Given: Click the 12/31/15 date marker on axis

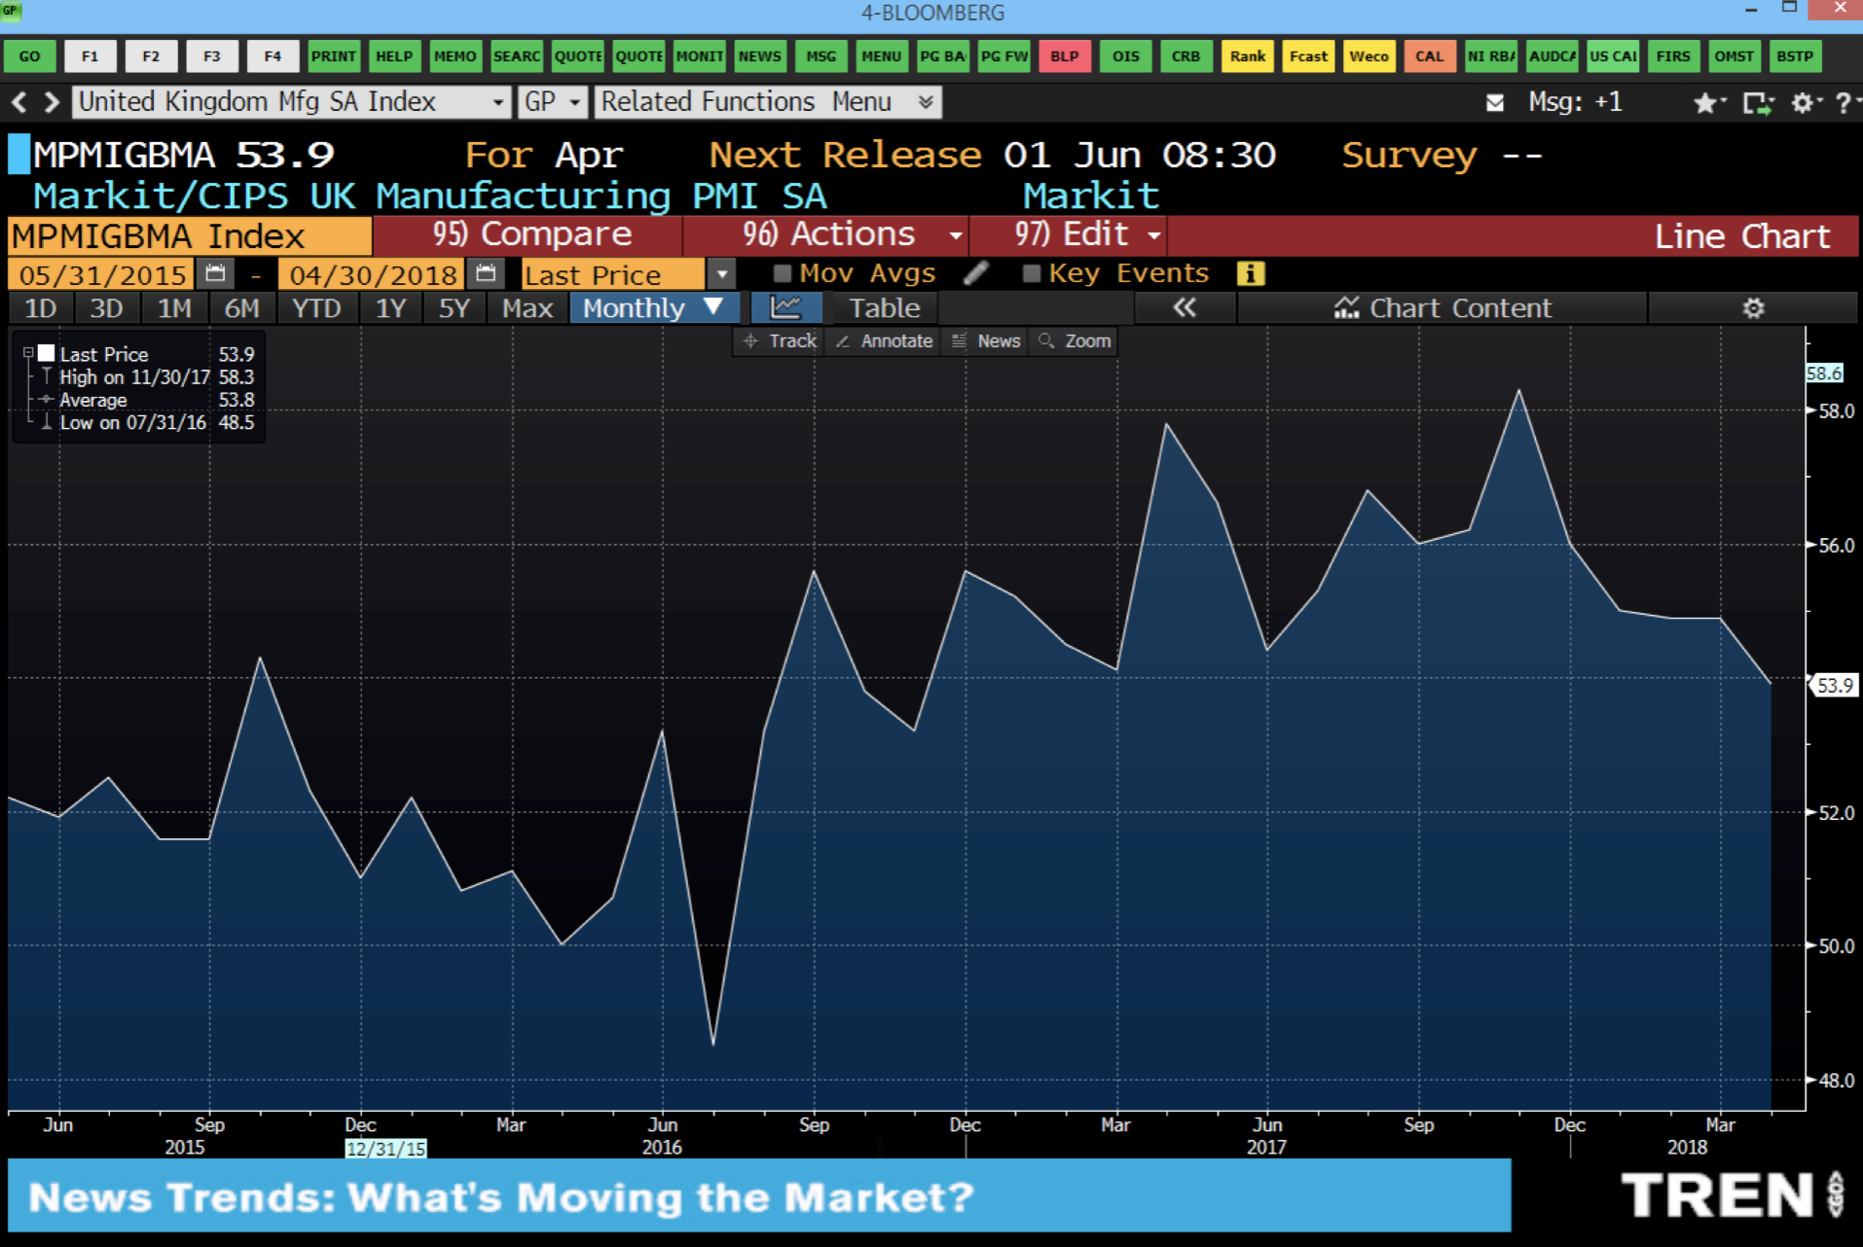Looking at the screenshot, I should click(386, 1149).
